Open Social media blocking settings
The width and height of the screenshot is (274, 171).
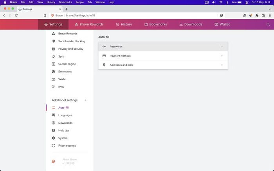[x=72, y=41]
